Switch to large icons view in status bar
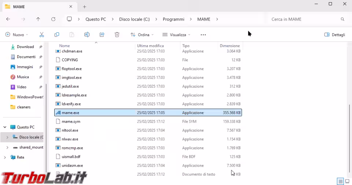Screen dimensions: 352x185 pos(347,181)
